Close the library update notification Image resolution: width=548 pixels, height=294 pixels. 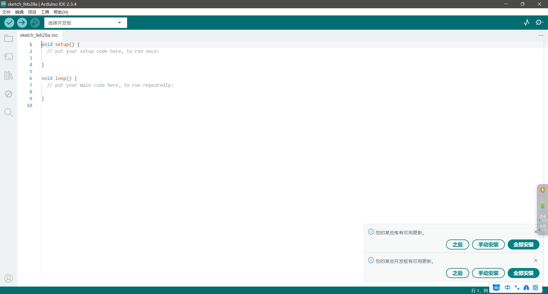pyautogui.click(x=536, y=232)
